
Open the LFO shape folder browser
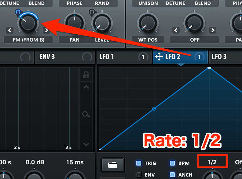tap(112, 165)
